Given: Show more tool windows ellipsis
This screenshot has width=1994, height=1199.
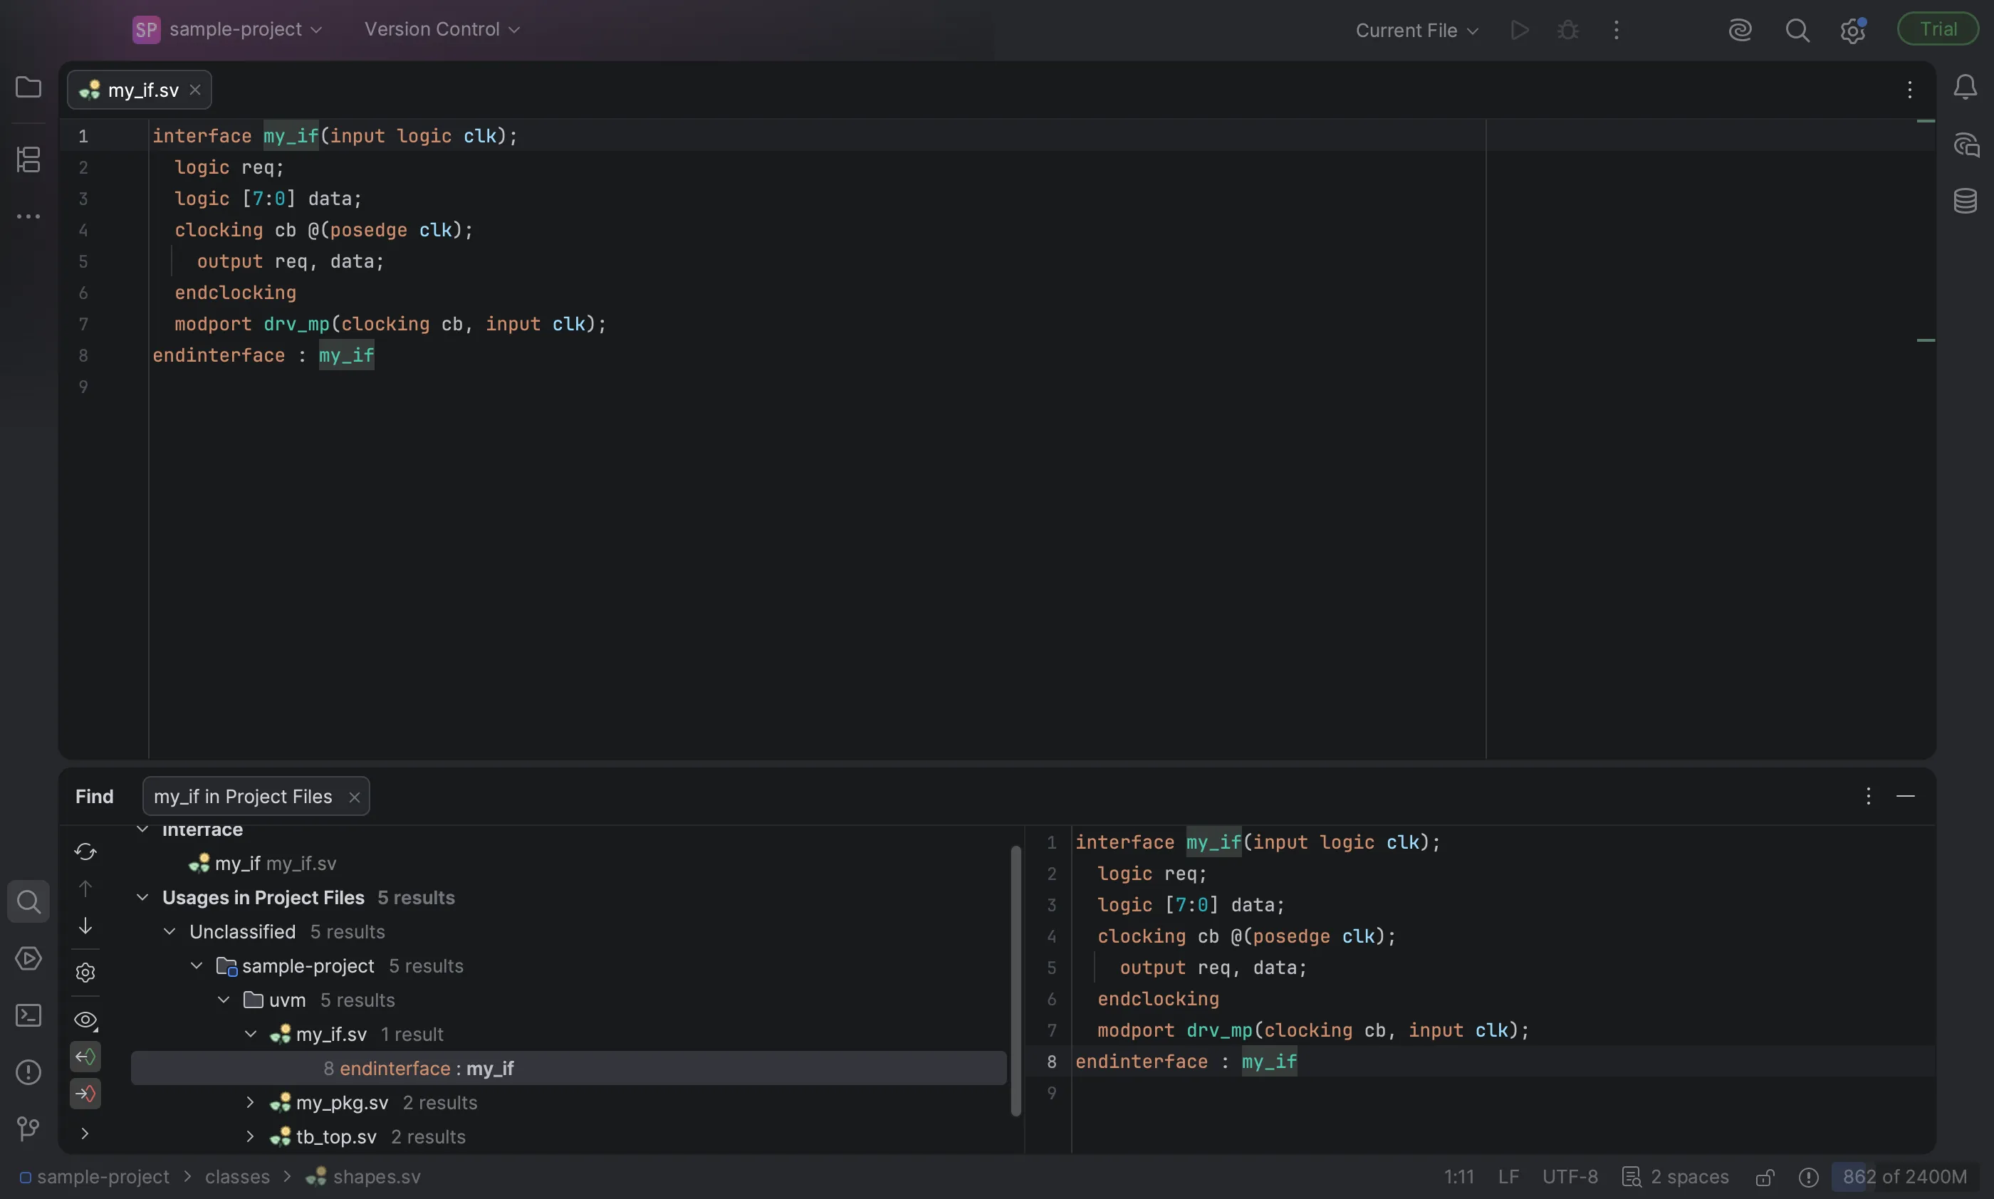Looking at the screenshot, I should (28, 216).
